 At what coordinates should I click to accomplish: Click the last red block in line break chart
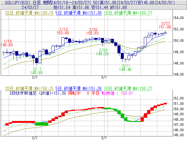pyautogui.click(x=165, y=104)
